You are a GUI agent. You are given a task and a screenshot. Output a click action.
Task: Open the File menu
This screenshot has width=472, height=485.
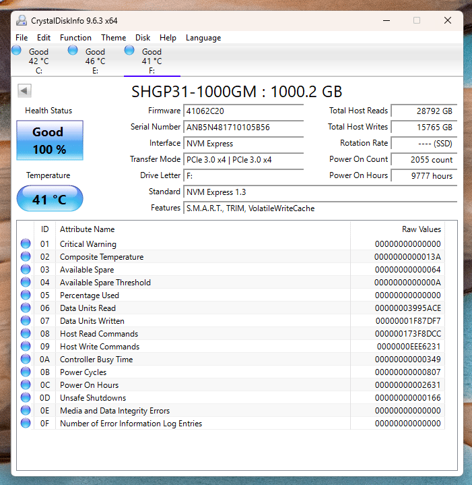(22, 38)
